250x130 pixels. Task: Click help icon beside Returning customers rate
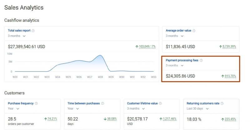click(222, 103)
